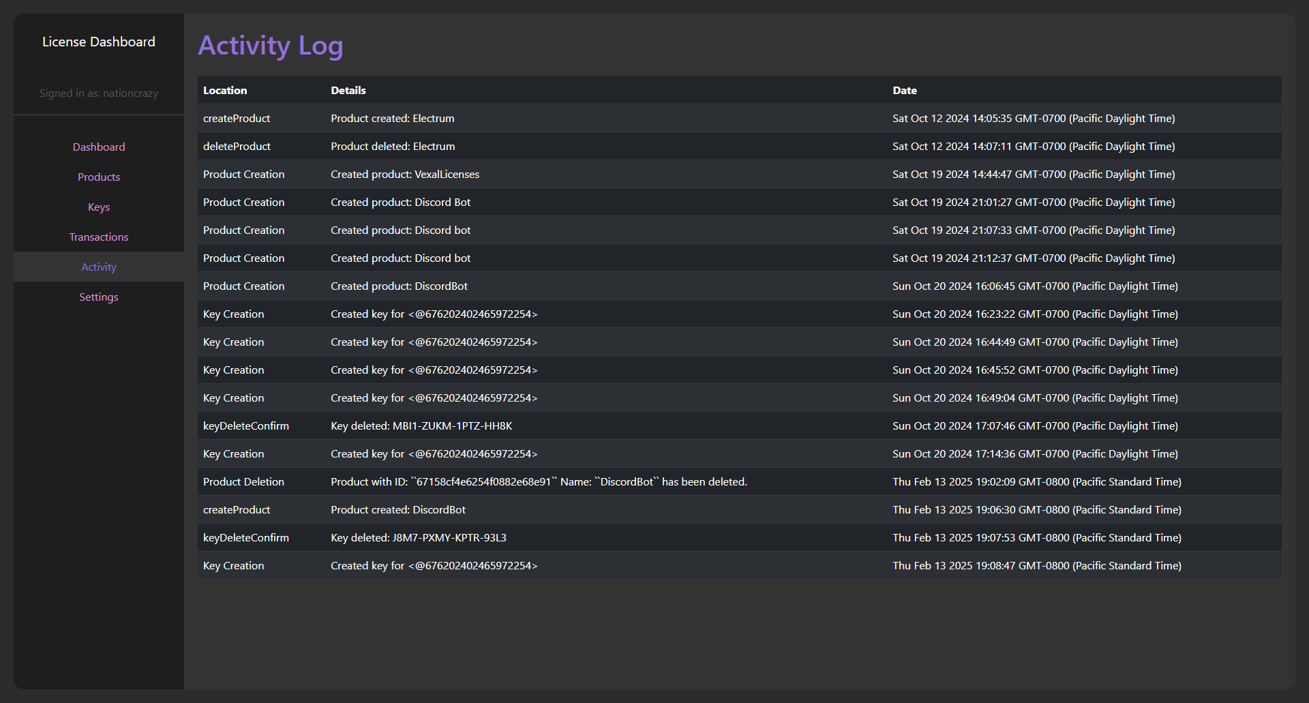This screenshot has width=1309, height=703.
Task: Click the 'Key deleted: J8M7-PXMY-KPTR-93L3' entry
Action: pos(419,538)
